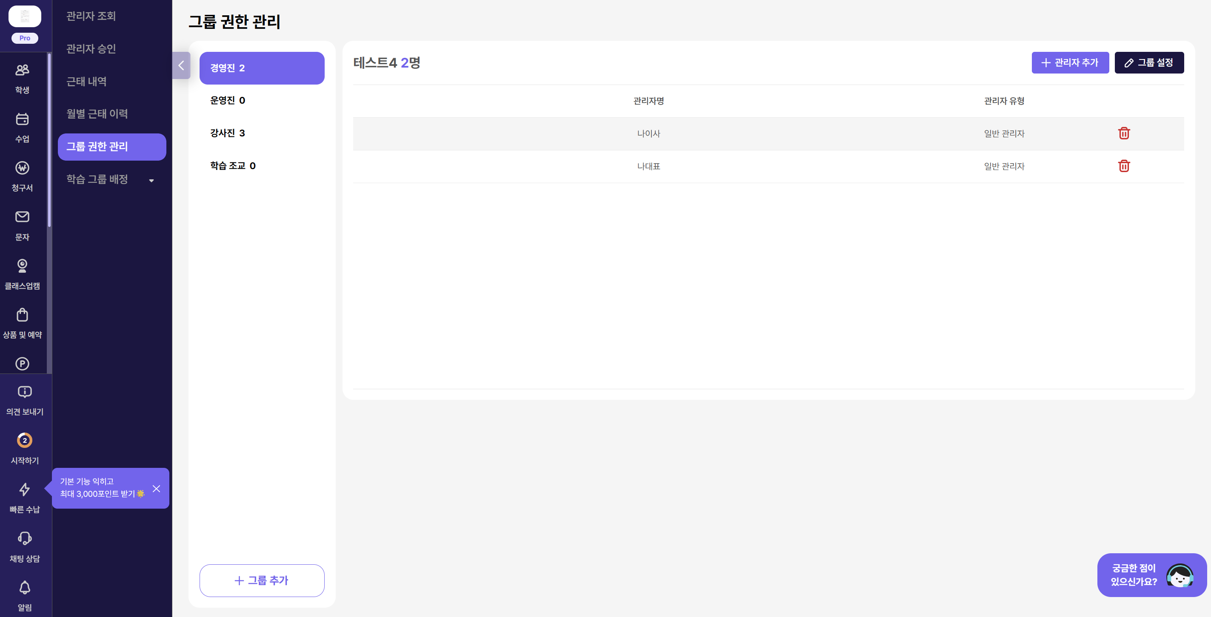Click the 그룹 추가 button
This screenshot has width=1211, height=617.
[x=262, y=580]
